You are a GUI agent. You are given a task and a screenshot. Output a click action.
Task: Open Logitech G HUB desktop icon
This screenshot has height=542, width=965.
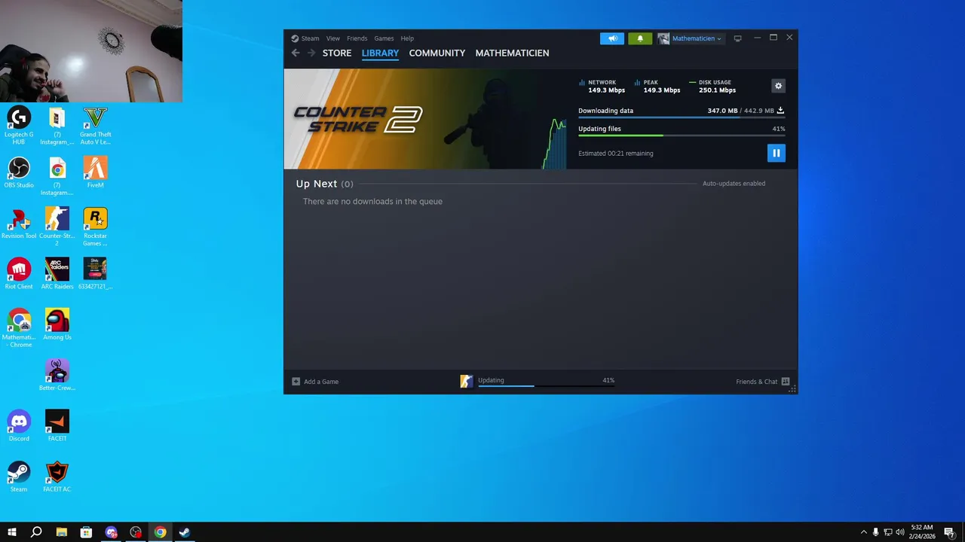[19, 125]
